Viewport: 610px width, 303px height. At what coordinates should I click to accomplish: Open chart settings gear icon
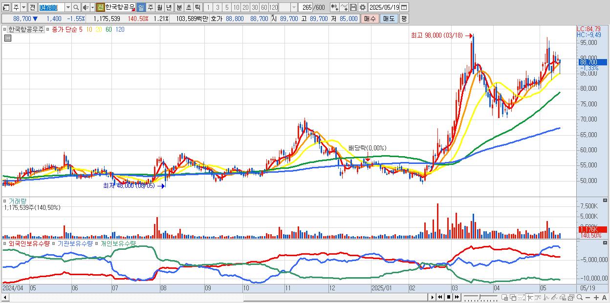point(362,7)
